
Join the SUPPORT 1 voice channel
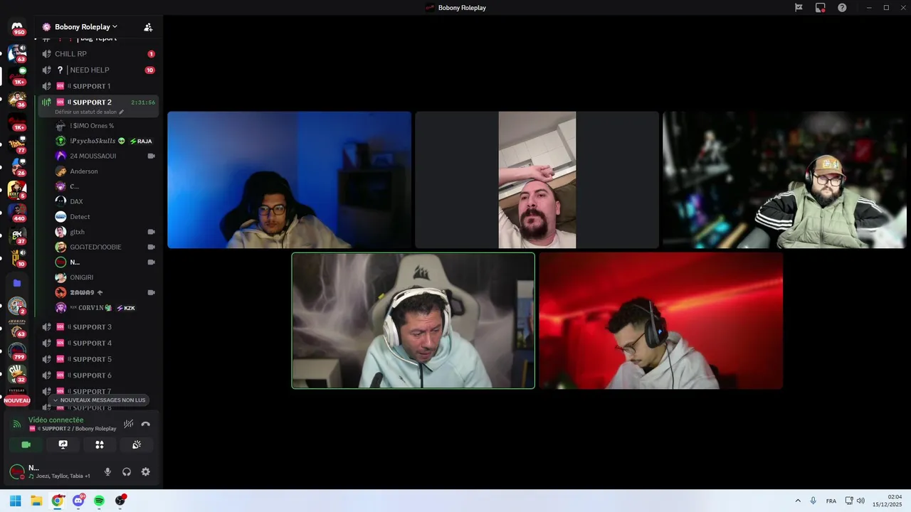point(98,86)
